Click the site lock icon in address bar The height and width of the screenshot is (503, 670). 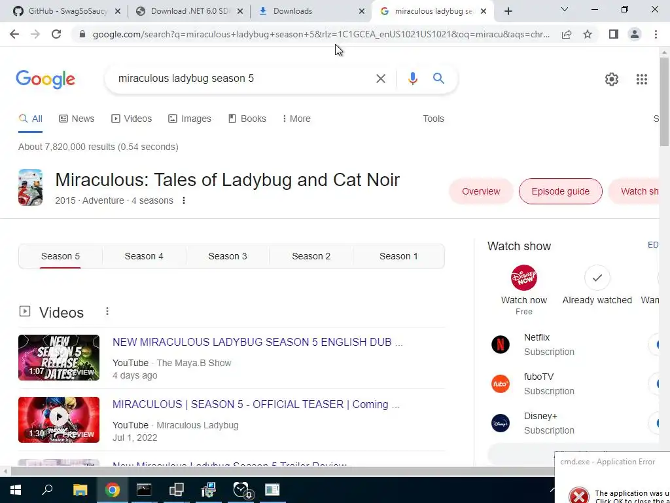82,34
